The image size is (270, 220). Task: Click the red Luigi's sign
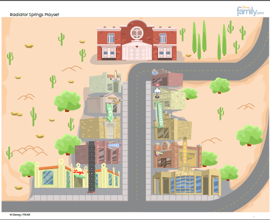tap(78, 172)
